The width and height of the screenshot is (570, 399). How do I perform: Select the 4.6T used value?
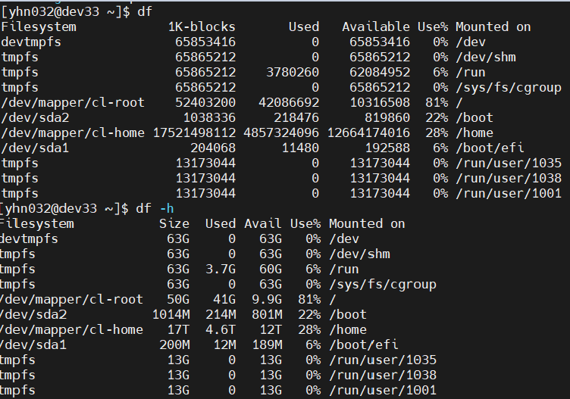[x=221, y=329]
